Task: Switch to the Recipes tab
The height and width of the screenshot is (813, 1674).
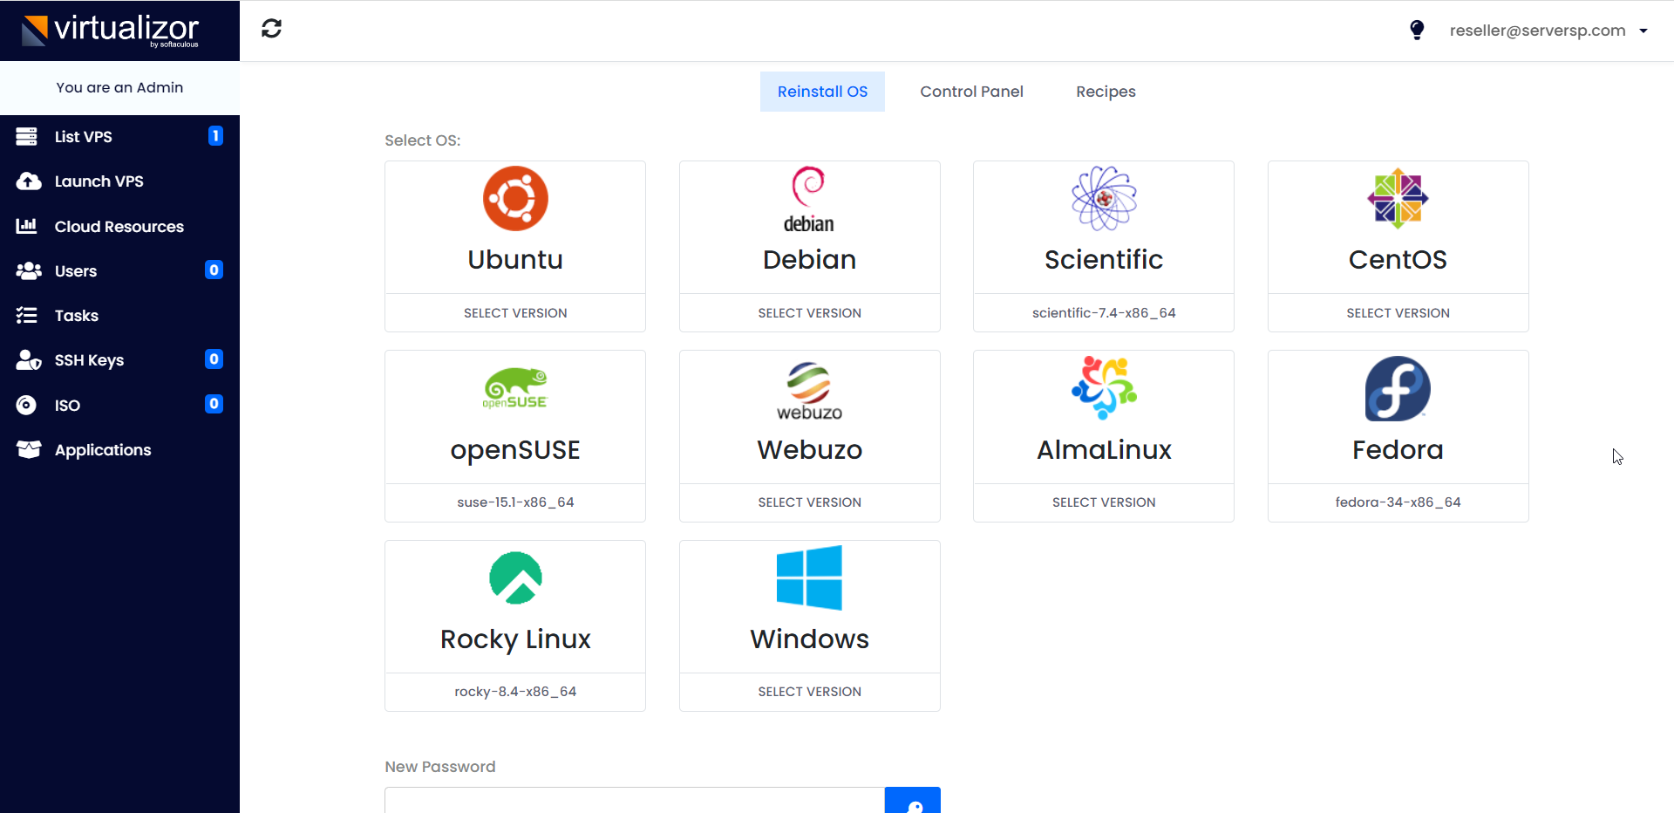Action: coord(1106,92)
